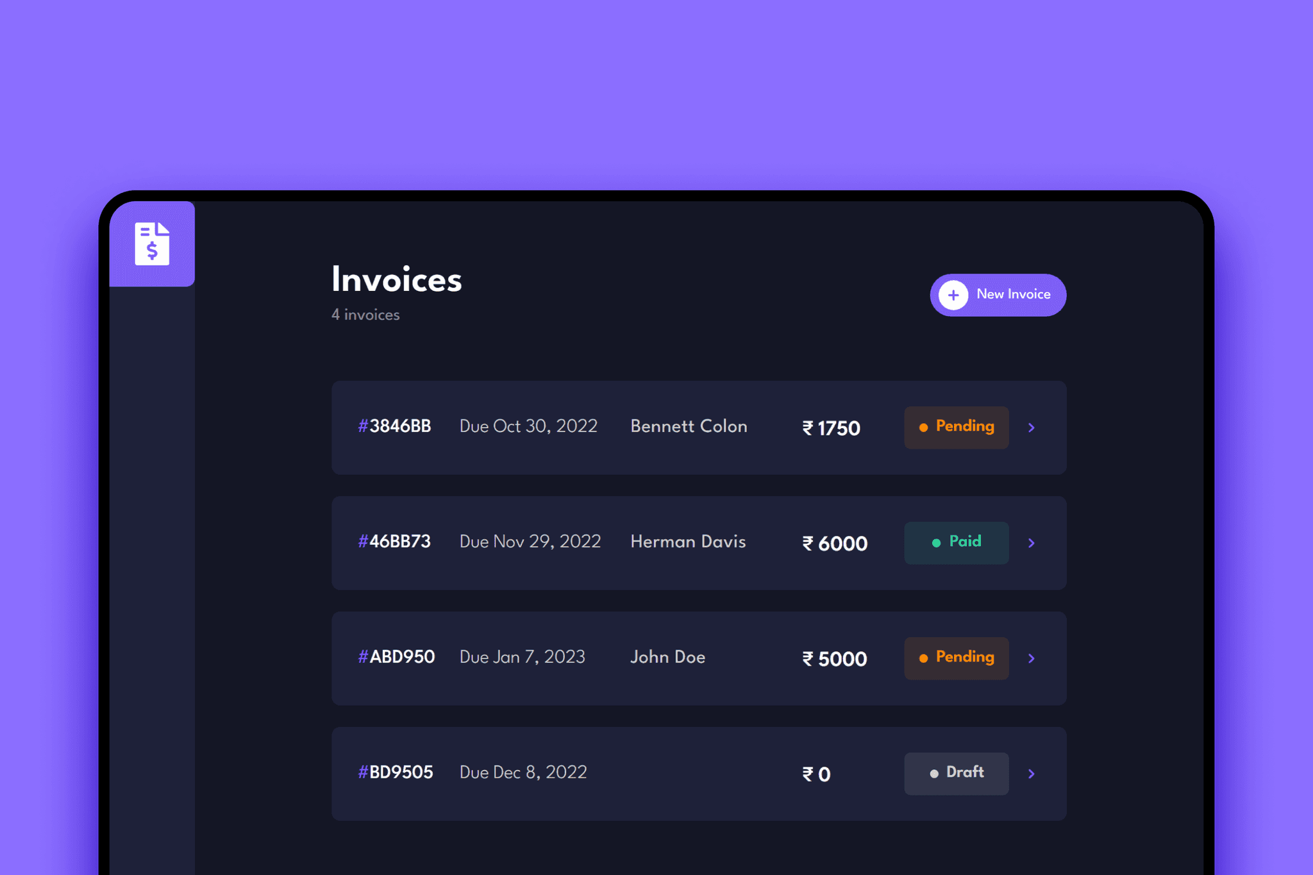Click the plus icon in New Invoice
This screenshot has width=1313, height=875.
953,295
